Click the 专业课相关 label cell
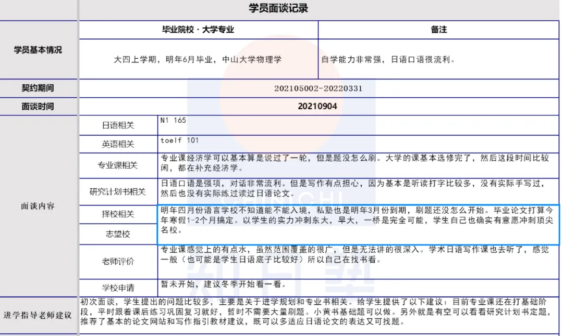The image size is (563, 336). coord(118,165)
